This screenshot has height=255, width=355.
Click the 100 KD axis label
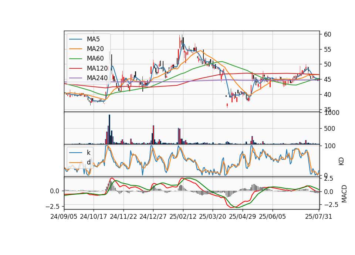coord(330,146)
